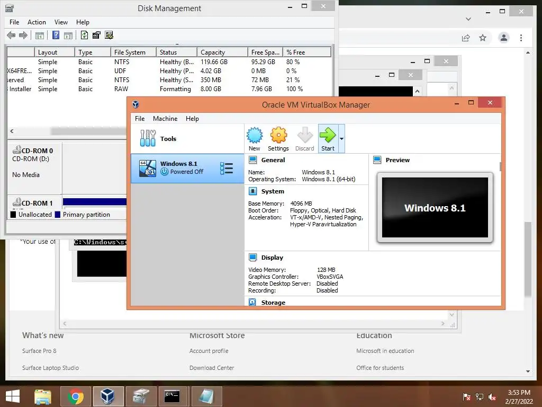Click the Primary partition blue legend swatch
This screenshot has width=542, height=407.
(57, 215)
